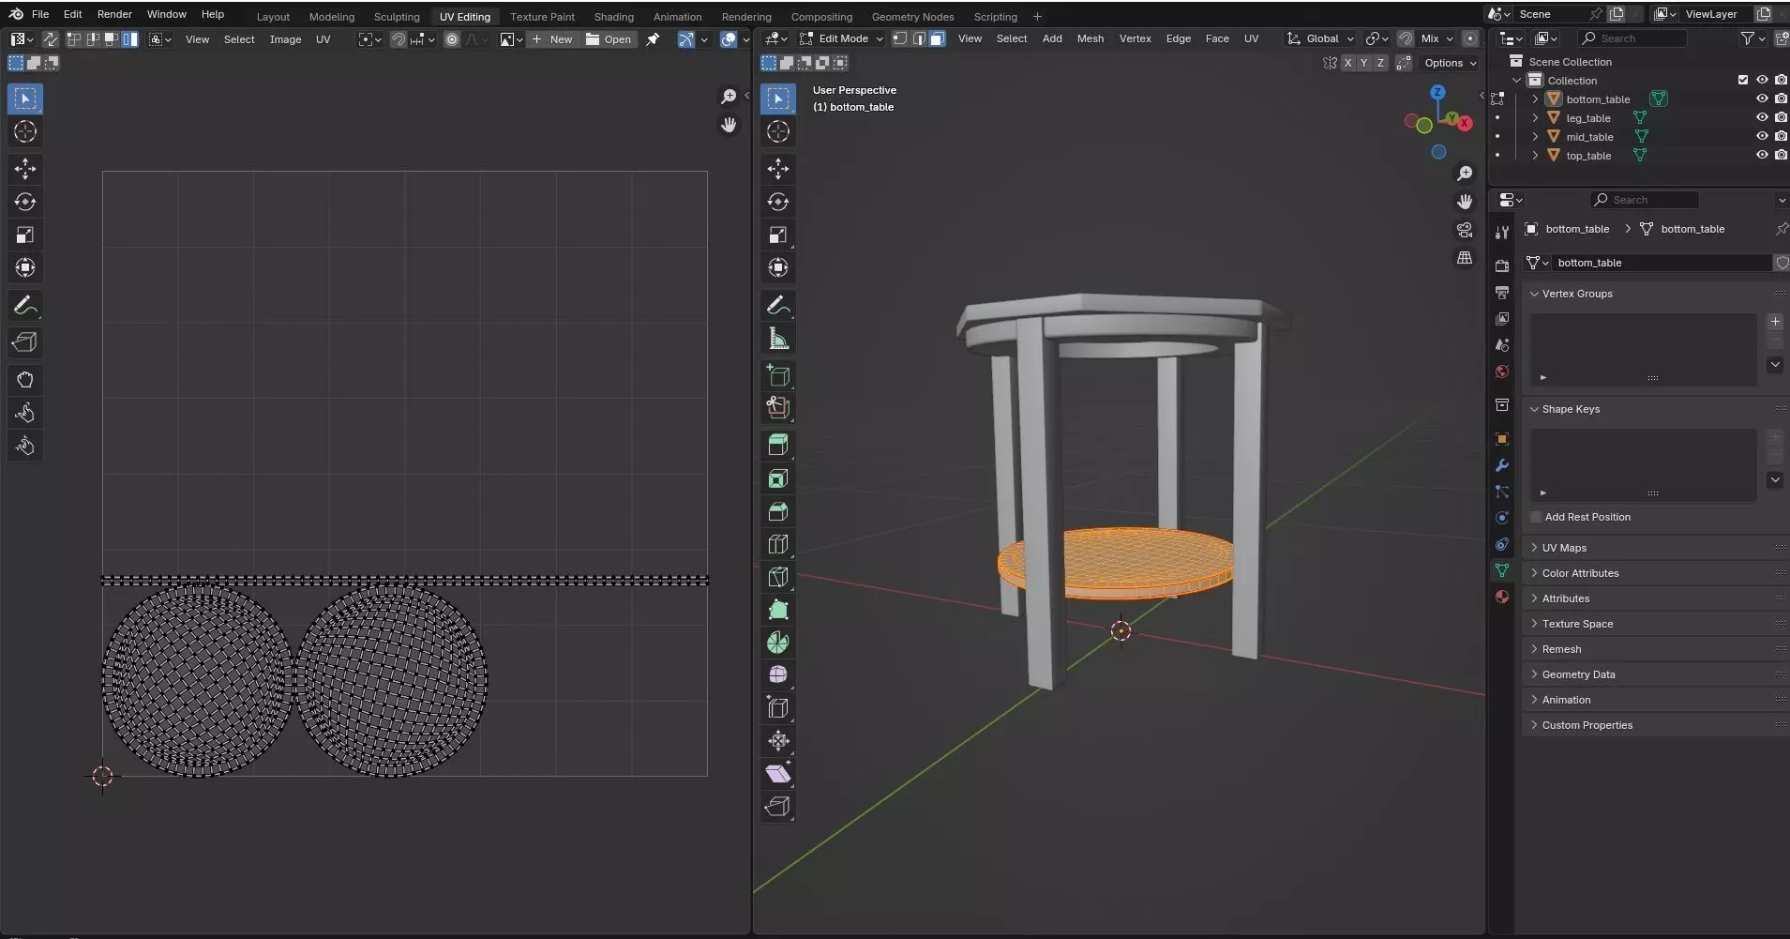Select the Rip Region tool
Viewport: 1790px width, 939px height.
pyautogui.click(x=777, y=806)
